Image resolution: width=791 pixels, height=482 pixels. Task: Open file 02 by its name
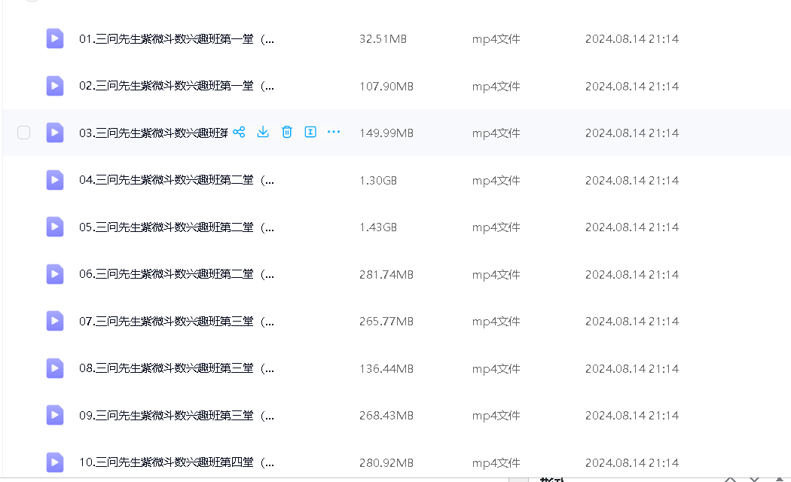(x=176, y=87)
